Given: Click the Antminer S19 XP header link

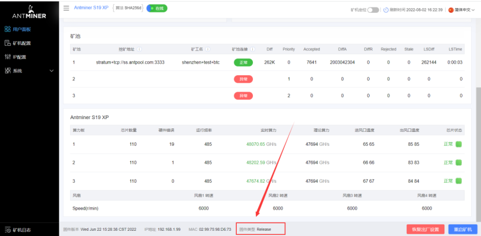Looking at the screenshot, I should click(x=91, y=8).
